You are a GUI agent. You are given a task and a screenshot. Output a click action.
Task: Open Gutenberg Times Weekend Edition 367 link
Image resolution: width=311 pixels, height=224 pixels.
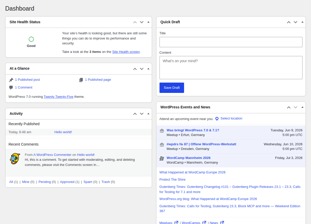230,209
